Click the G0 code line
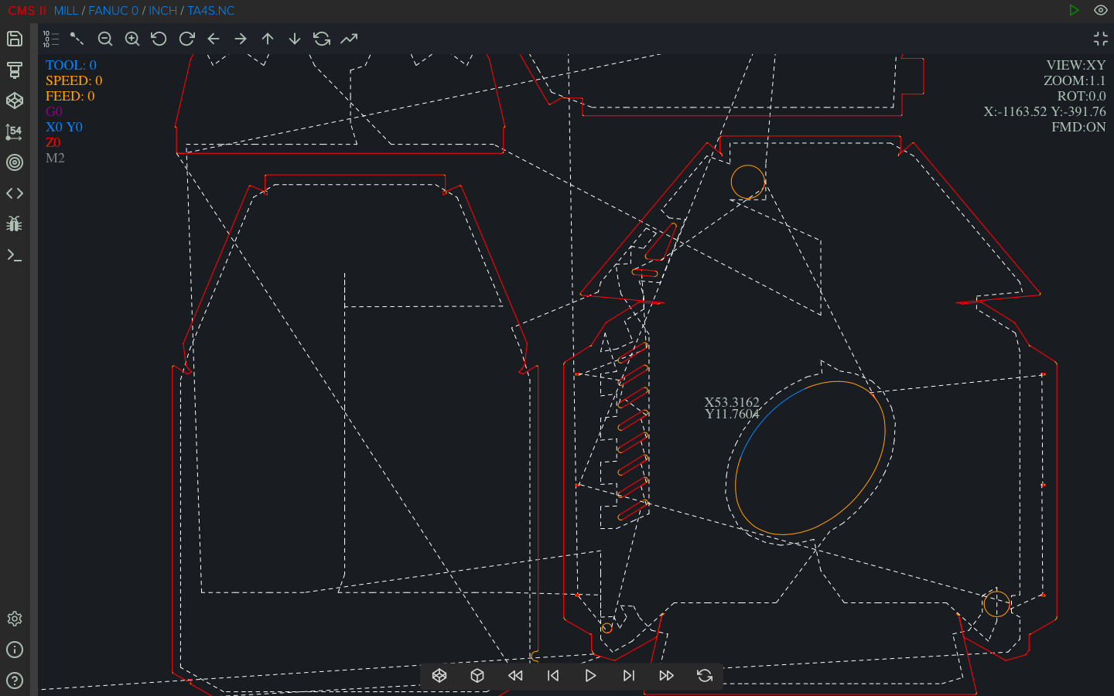 [x=54, y=111]
